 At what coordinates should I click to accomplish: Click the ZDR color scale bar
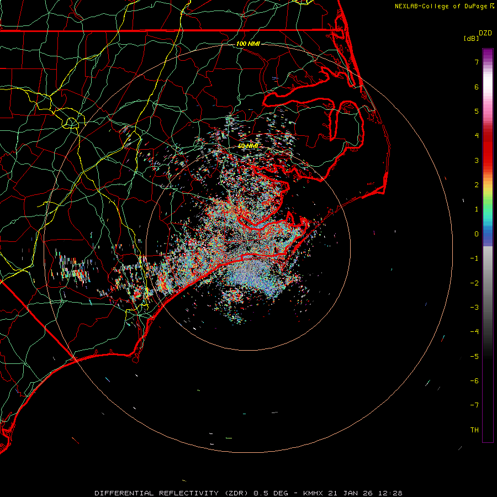(488, 245)
